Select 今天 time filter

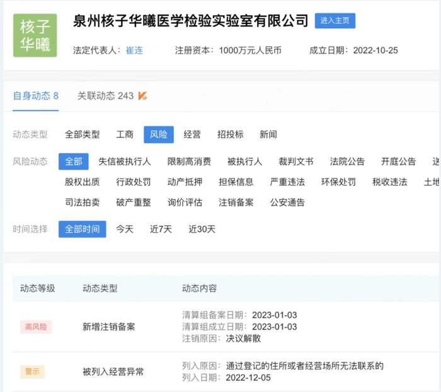[125, 229]
